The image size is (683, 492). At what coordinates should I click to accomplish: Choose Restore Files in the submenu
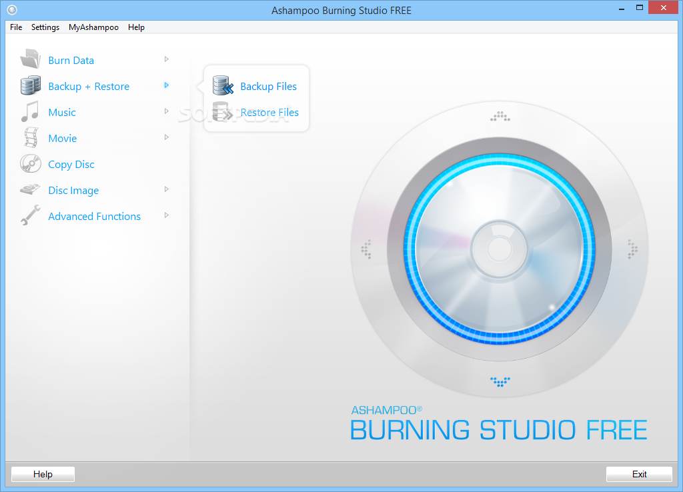(x=269, y=112)
